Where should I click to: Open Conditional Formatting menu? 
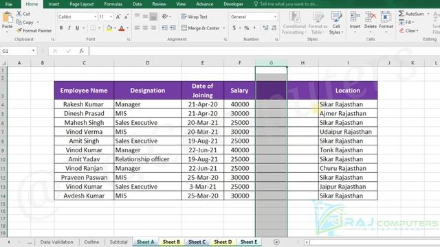[x=294, y=23]
